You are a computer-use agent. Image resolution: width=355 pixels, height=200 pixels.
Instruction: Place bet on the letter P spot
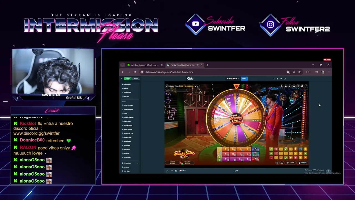(x=226, y=149)
